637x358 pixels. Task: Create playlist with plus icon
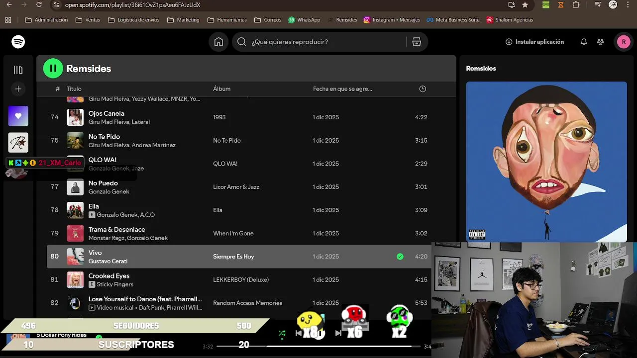(18, 89)
